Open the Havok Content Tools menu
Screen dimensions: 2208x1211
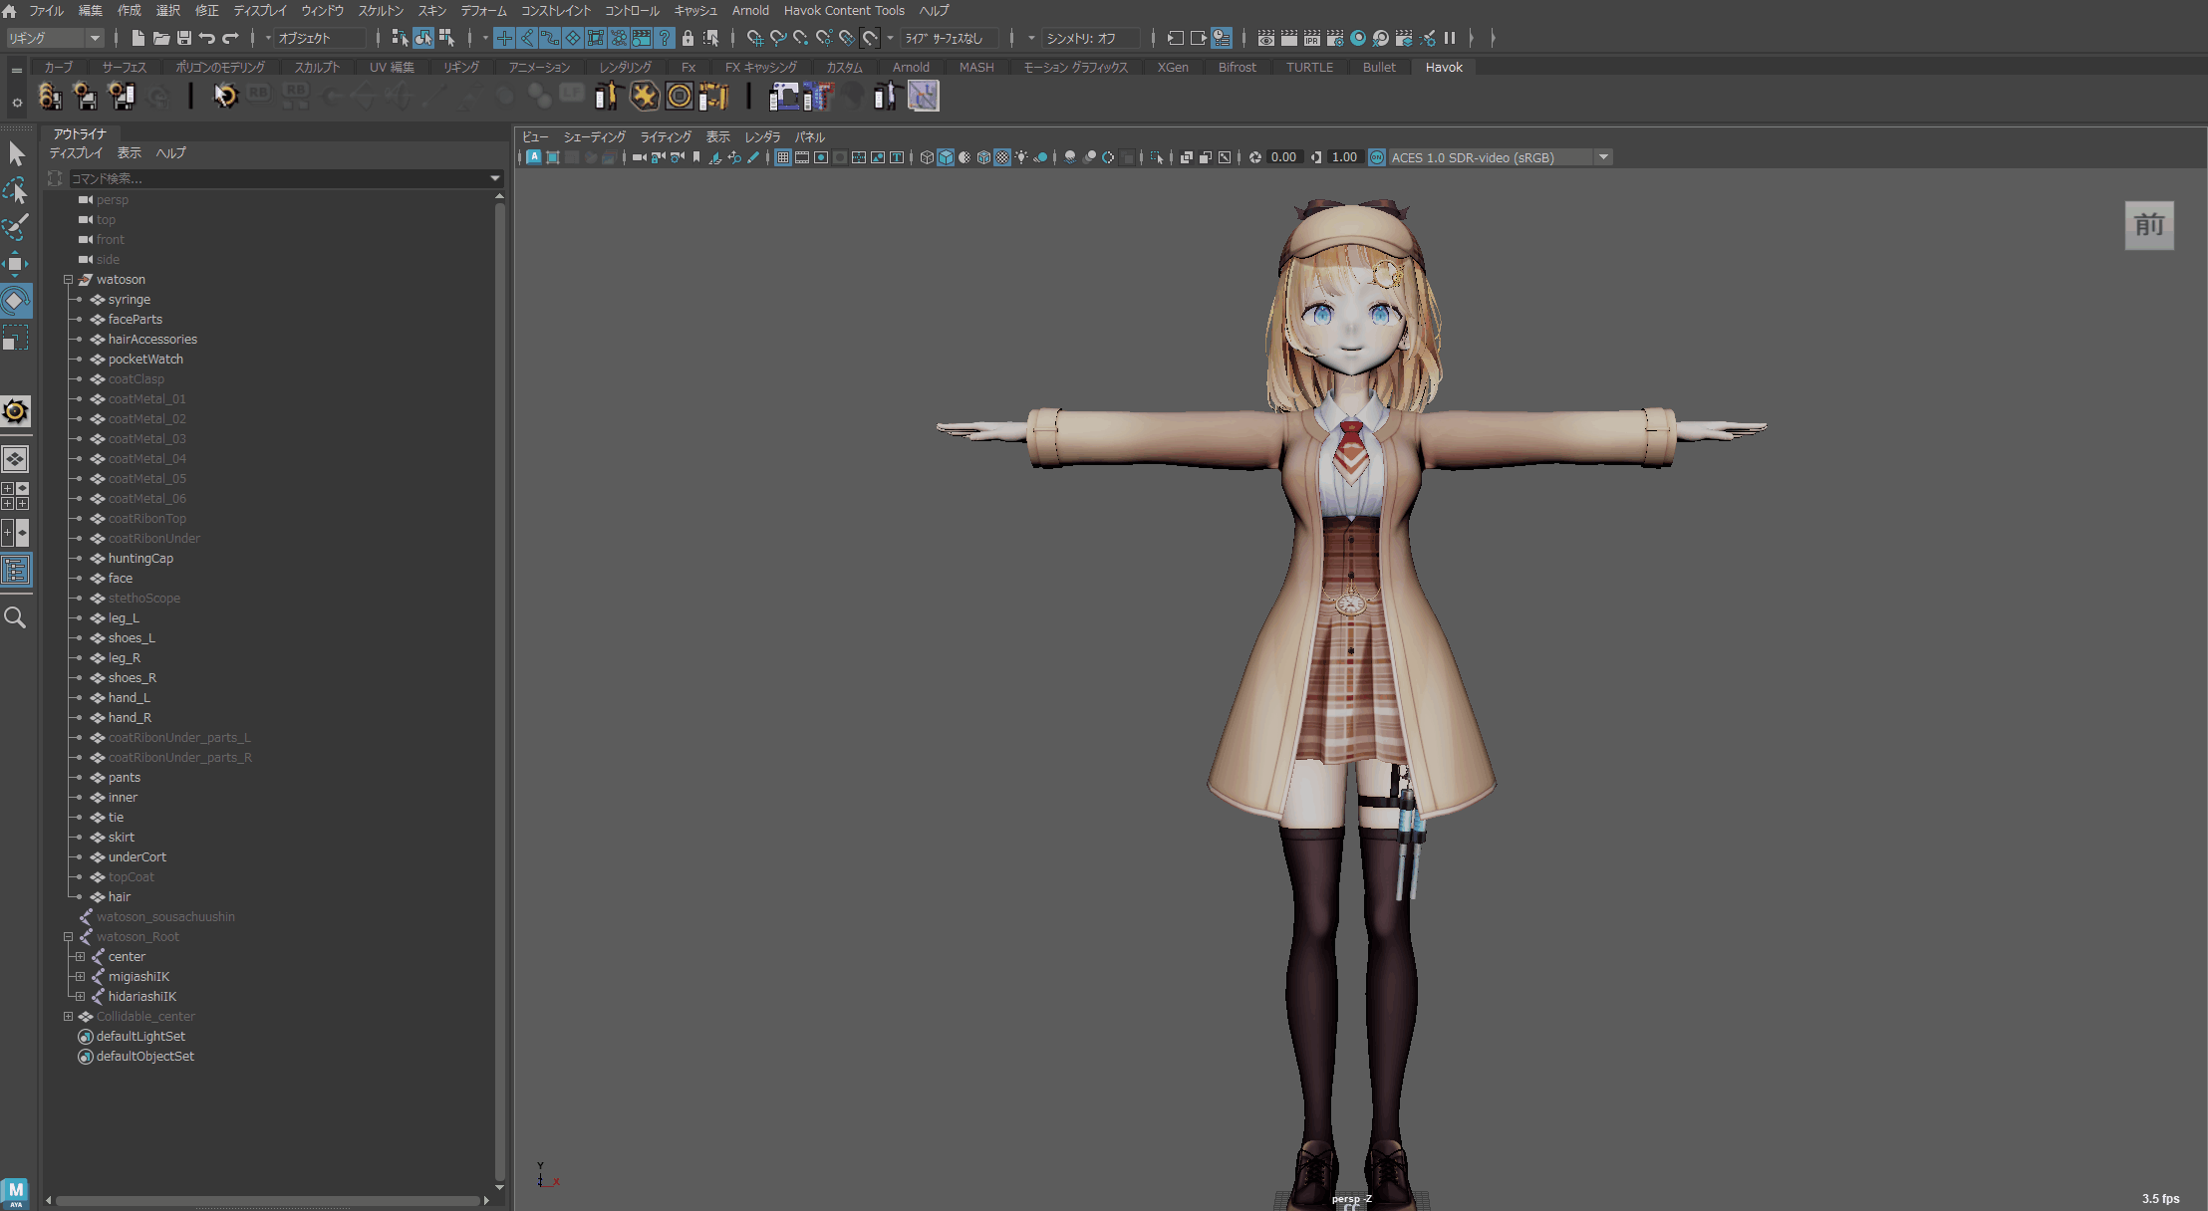844,11
